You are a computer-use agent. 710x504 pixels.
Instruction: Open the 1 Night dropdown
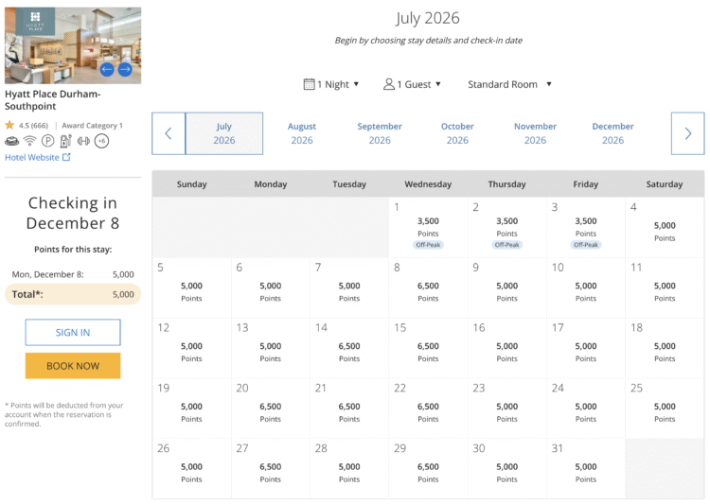tap(331, 84)
